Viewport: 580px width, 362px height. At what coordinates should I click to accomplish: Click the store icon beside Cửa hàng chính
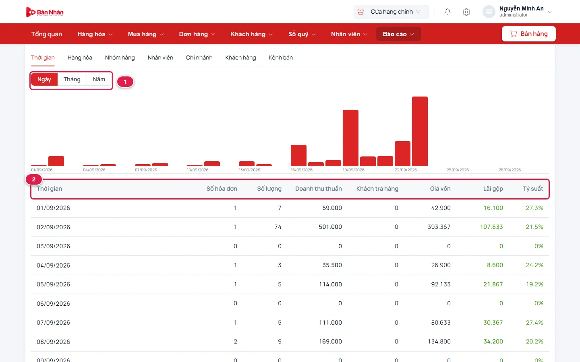360,12
